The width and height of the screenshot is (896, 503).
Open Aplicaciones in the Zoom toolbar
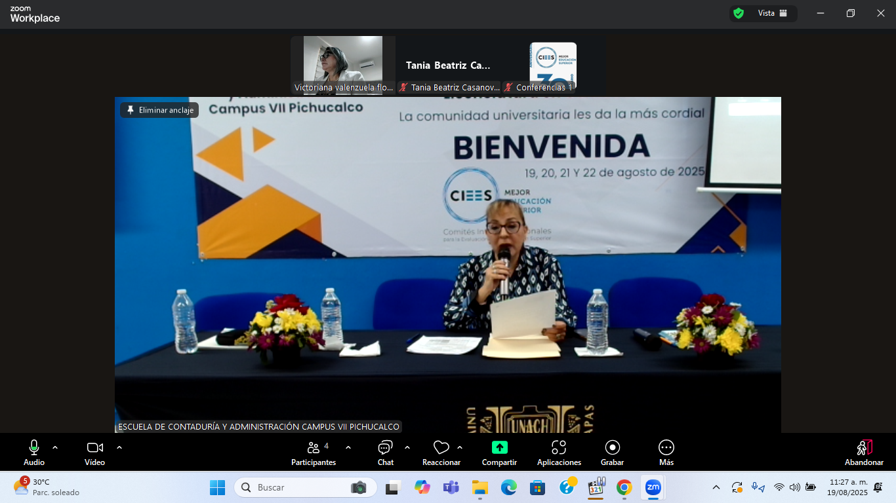[559, 452]
